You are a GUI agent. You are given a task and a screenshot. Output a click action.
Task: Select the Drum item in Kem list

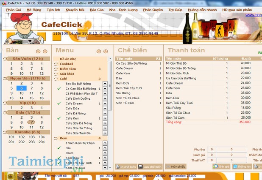70,153
